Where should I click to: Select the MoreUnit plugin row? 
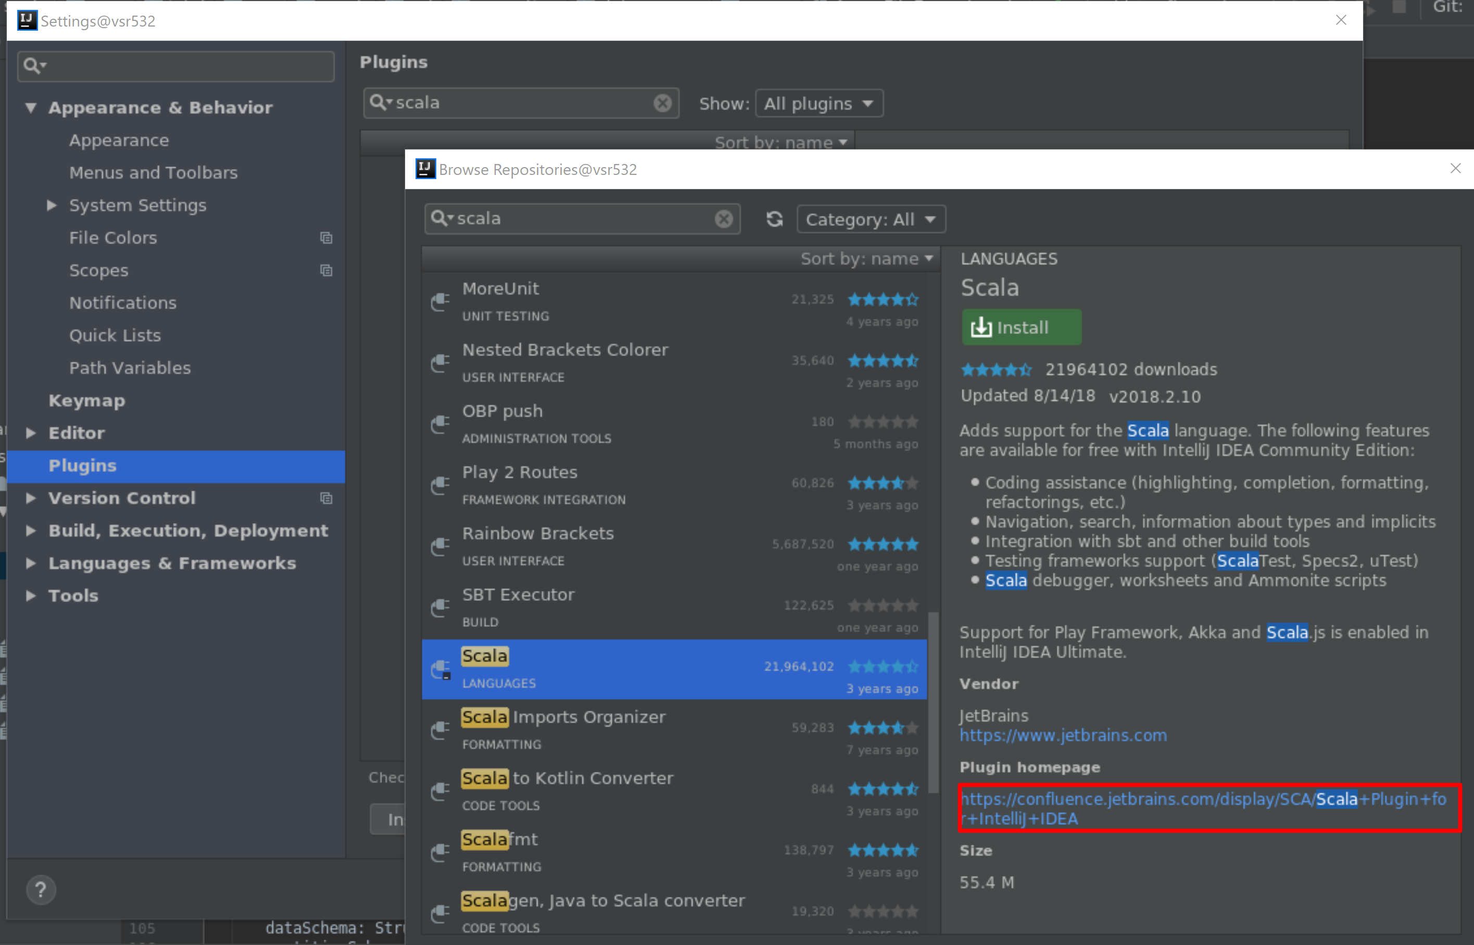click(x=674, y=302)
